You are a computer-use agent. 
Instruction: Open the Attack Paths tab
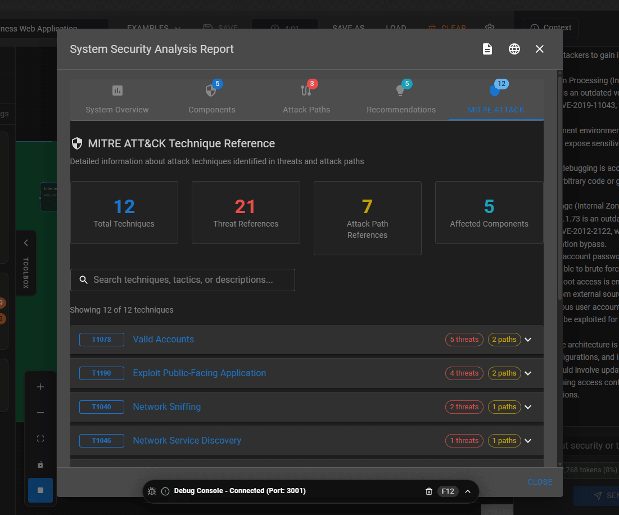click(x=306, y=100)
